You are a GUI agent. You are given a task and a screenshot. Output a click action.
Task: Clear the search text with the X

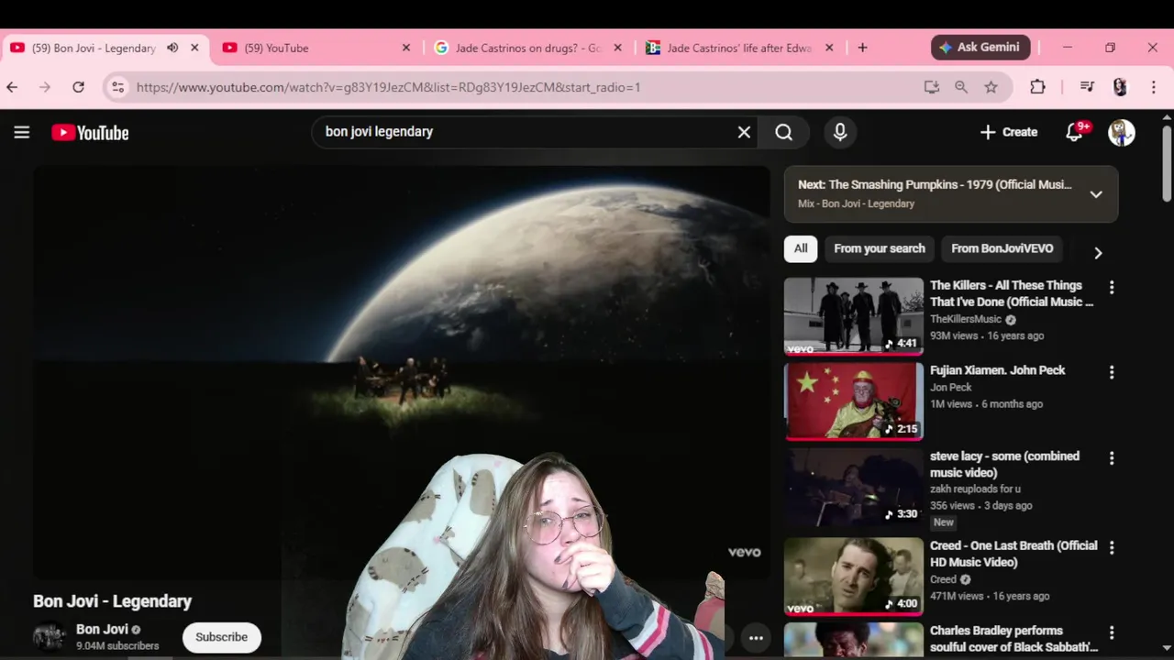pyautogui.click(x=744, y=132)
